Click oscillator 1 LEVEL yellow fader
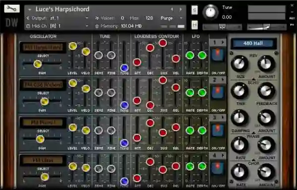297x190 pixels. point(73,46)
